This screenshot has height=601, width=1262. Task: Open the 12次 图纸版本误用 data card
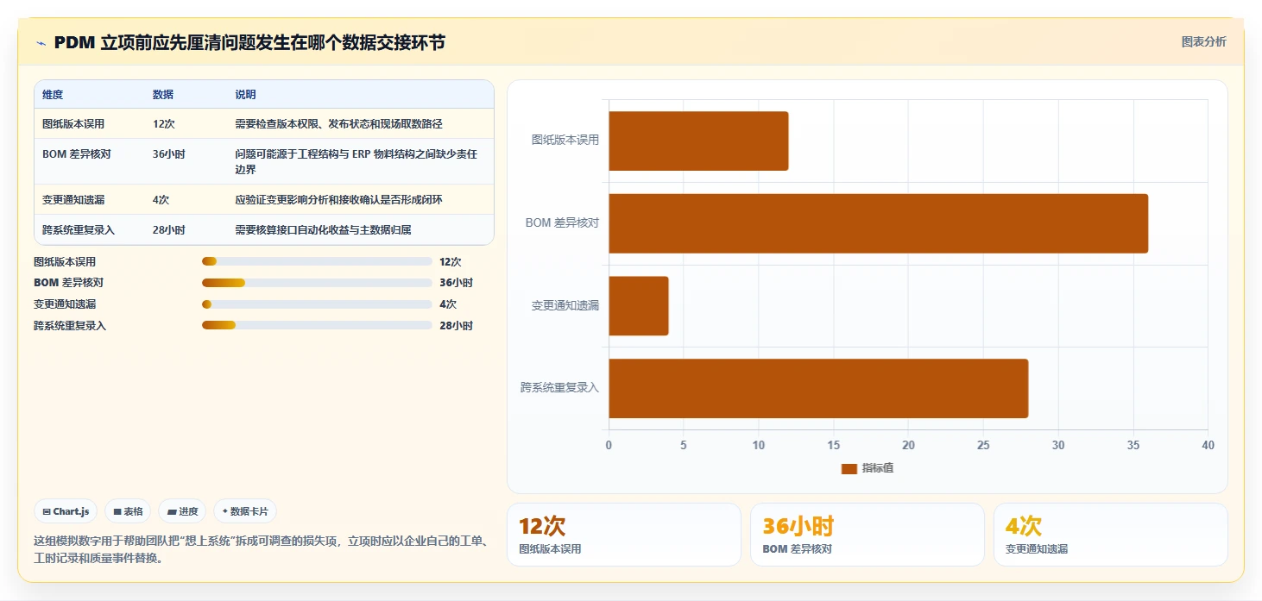coord(624,535)
